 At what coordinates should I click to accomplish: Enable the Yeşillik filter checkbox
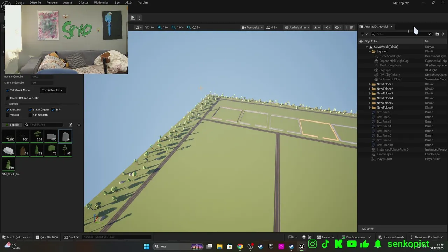8,115
